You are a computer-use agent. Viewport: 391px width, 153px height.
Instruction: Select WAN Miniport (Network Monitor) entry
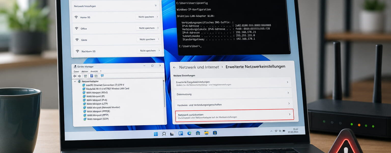pyautogui.click(x=103, y=108)
